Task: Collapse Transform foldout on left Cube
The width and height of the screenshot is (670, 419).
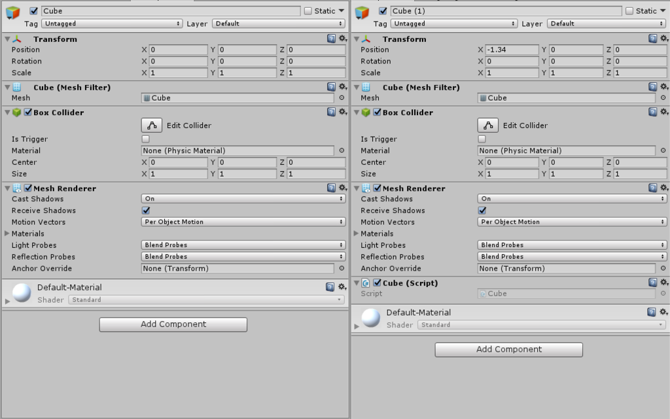Action: point(7,39)
